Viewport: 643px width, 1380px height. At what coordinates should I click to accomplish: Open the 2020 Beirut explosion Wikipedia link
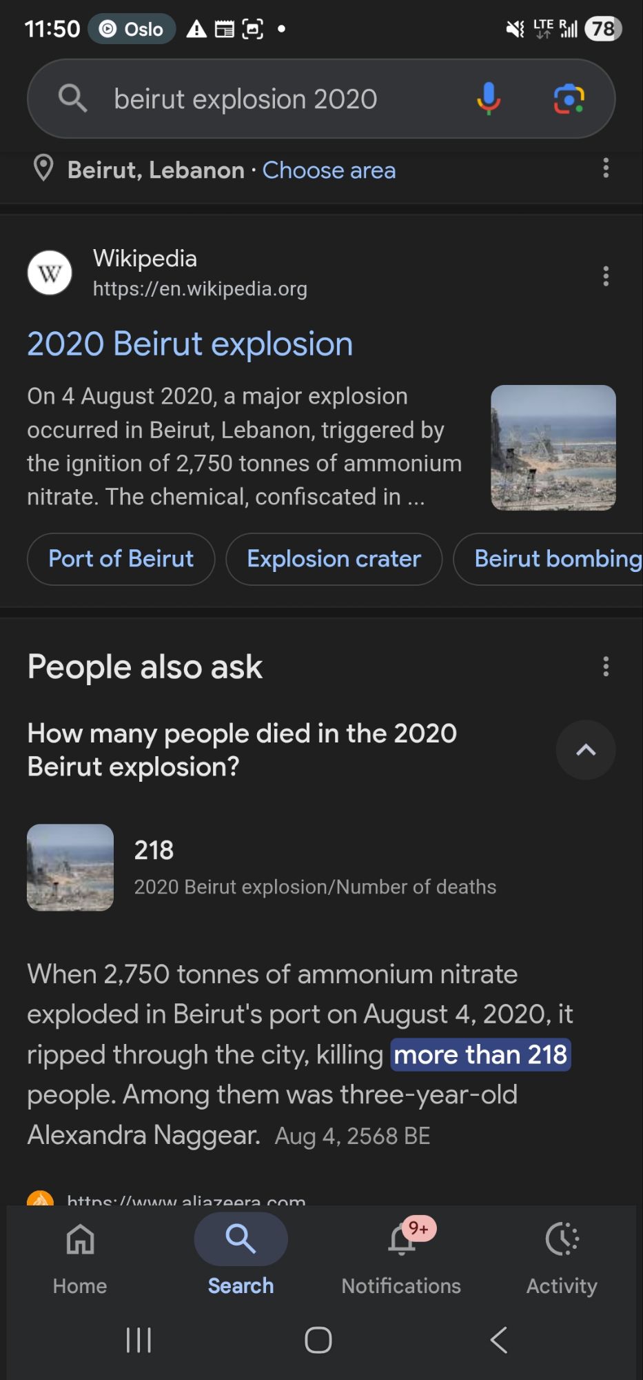(190, 344)
